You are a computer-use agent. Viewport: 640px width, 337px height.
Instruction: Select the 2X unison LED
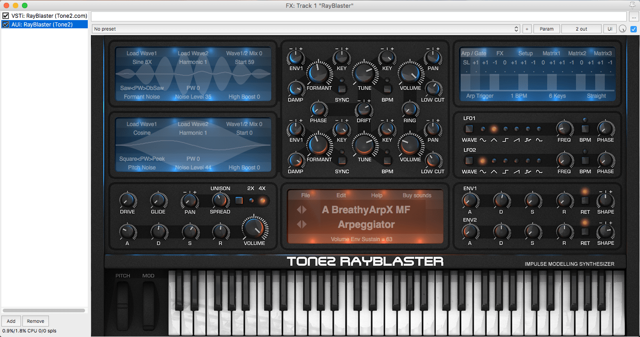[x=251, y=200]
